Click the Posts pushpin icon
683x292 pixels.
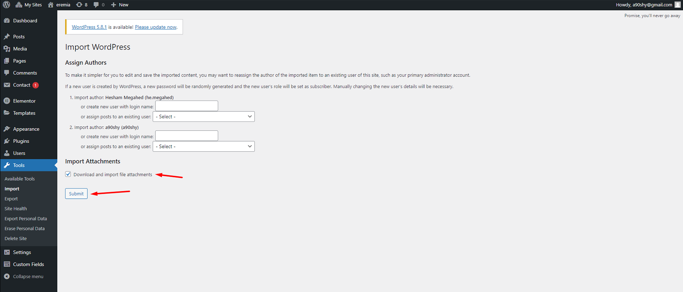tap(7, 37)
